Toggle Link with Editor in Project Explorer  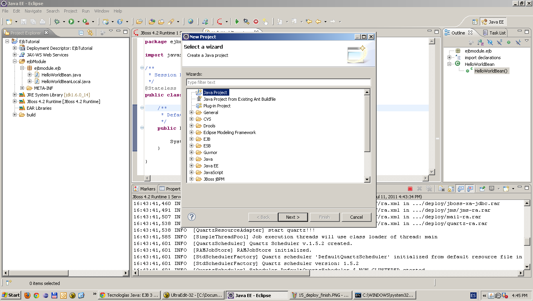(x=90, y=33)
